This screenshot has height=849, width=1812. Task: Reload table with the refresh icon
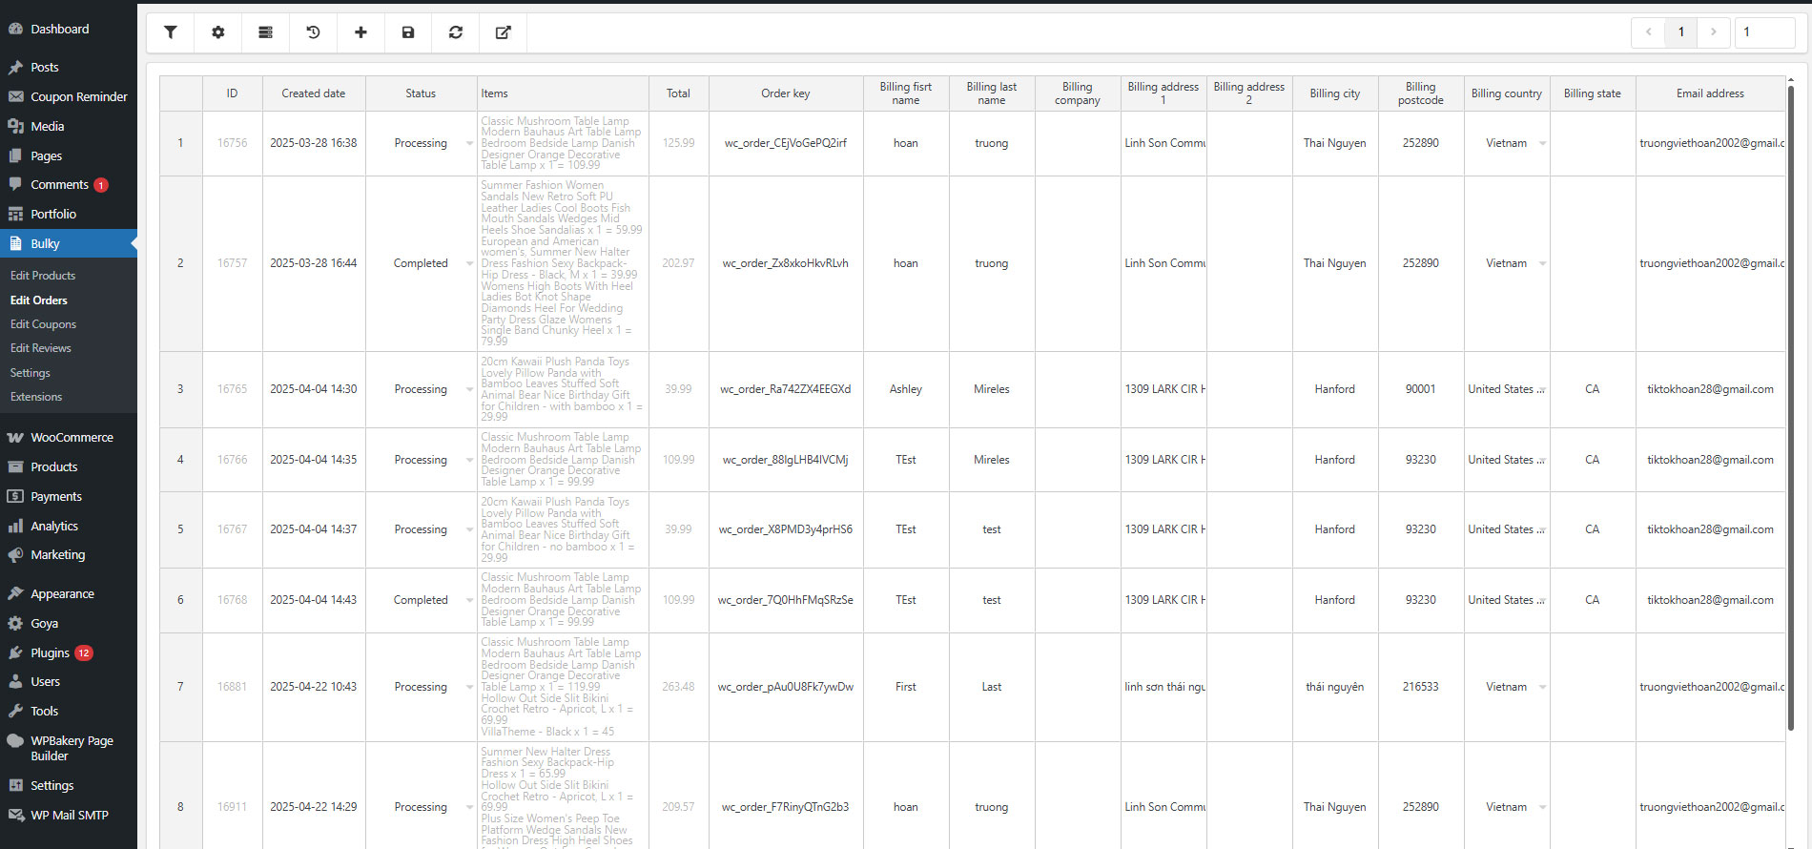[456, 32]
